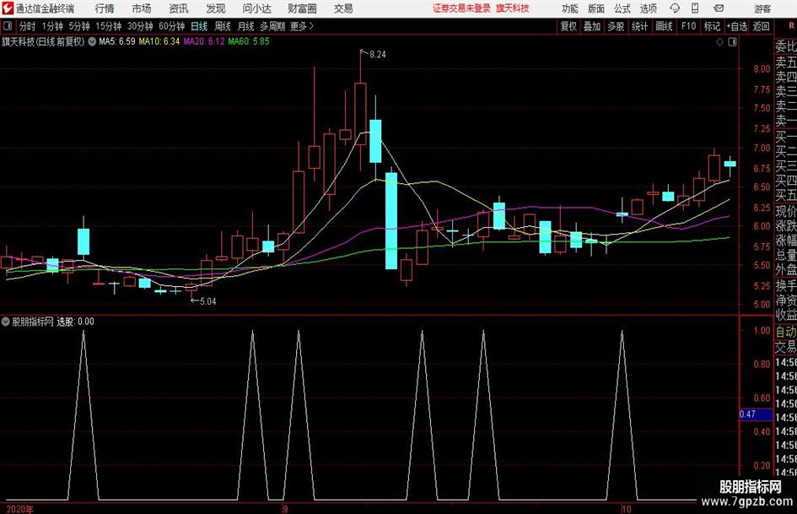Toggle the left panel icon beside 分时
797x514 pixels.
point(8,25)
